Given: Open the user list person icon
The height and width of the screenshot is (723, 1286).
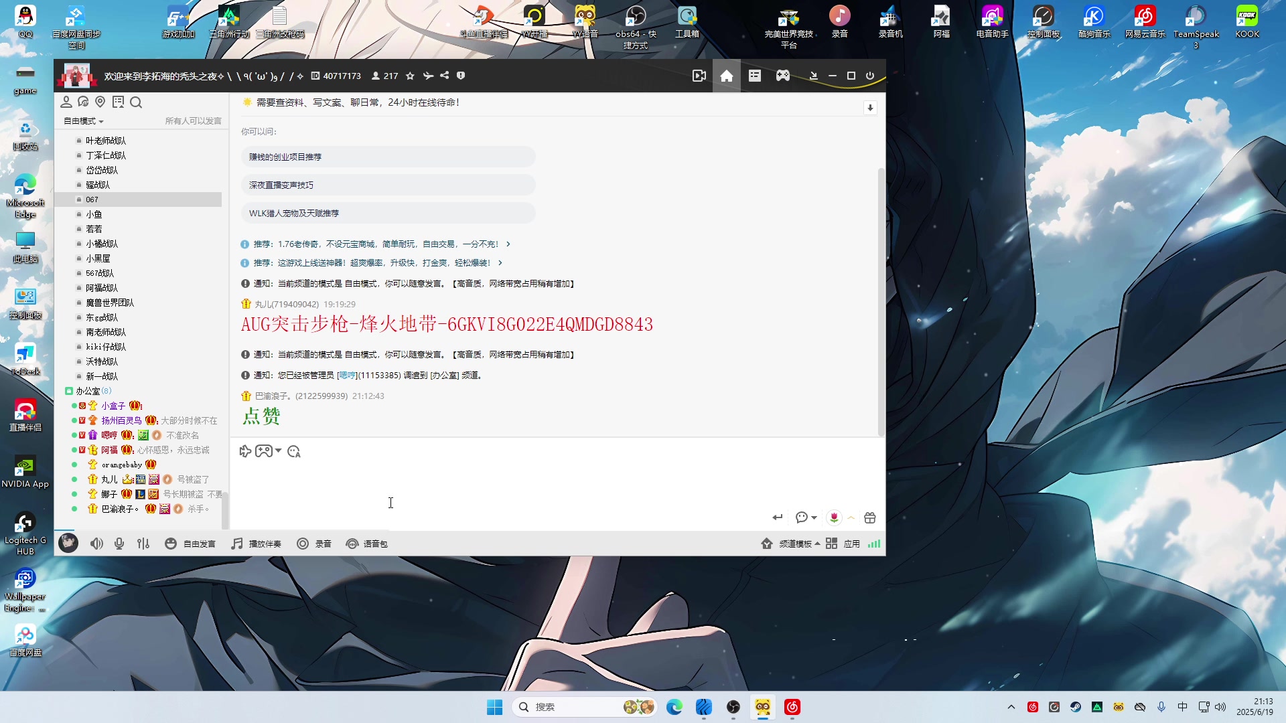Looking at the screenshot, I should click(66, 102).
